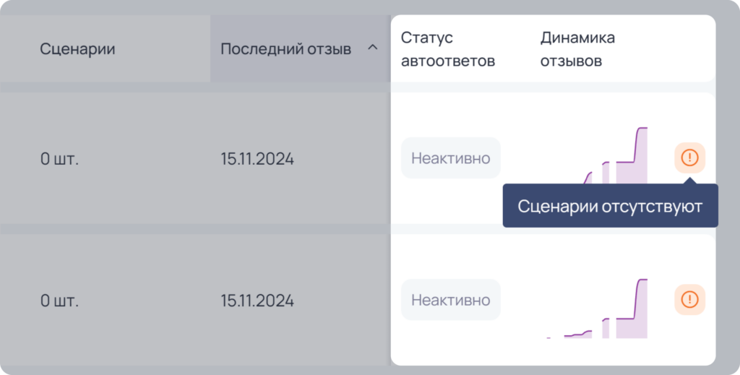Click the orange warning icon in first row
The image size is (740, 375).
click(x=689, y=158)
